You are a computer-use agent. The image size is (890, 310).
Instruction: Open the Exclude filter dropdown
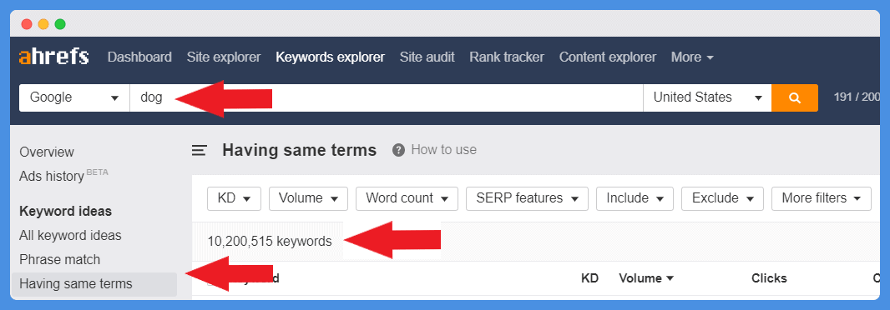coord(722,198)
